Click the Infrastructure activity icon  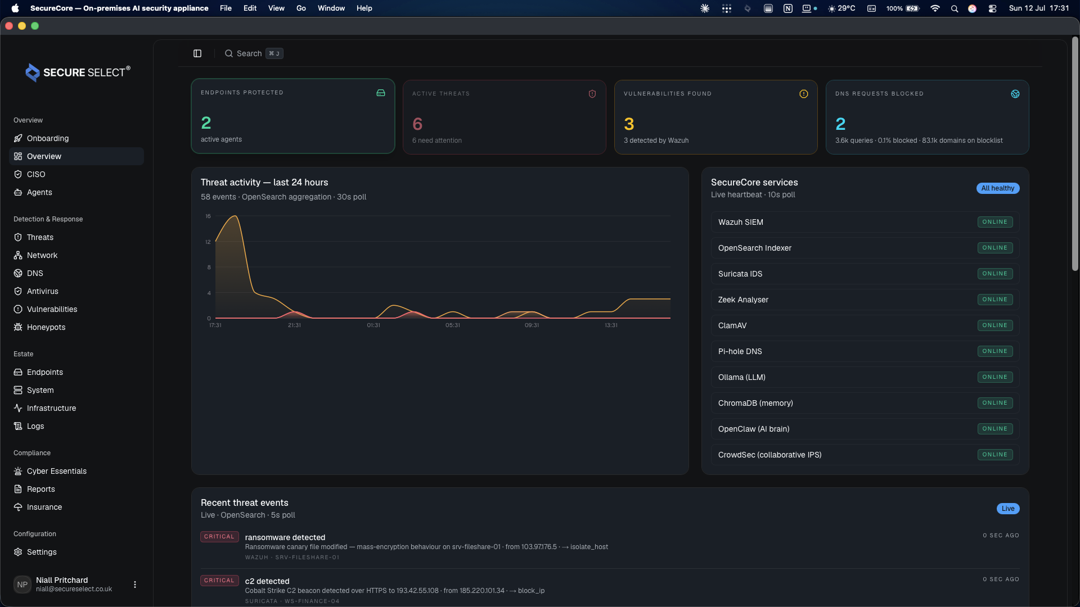click(x=18, y=408)
